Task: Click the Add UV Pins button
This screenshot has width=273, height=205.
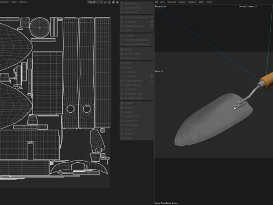Action: pyautogui.click(x=136, y=3)
